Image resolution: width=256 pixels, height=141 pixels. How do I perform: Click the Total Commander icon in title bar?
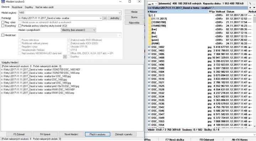coord(3,2)
